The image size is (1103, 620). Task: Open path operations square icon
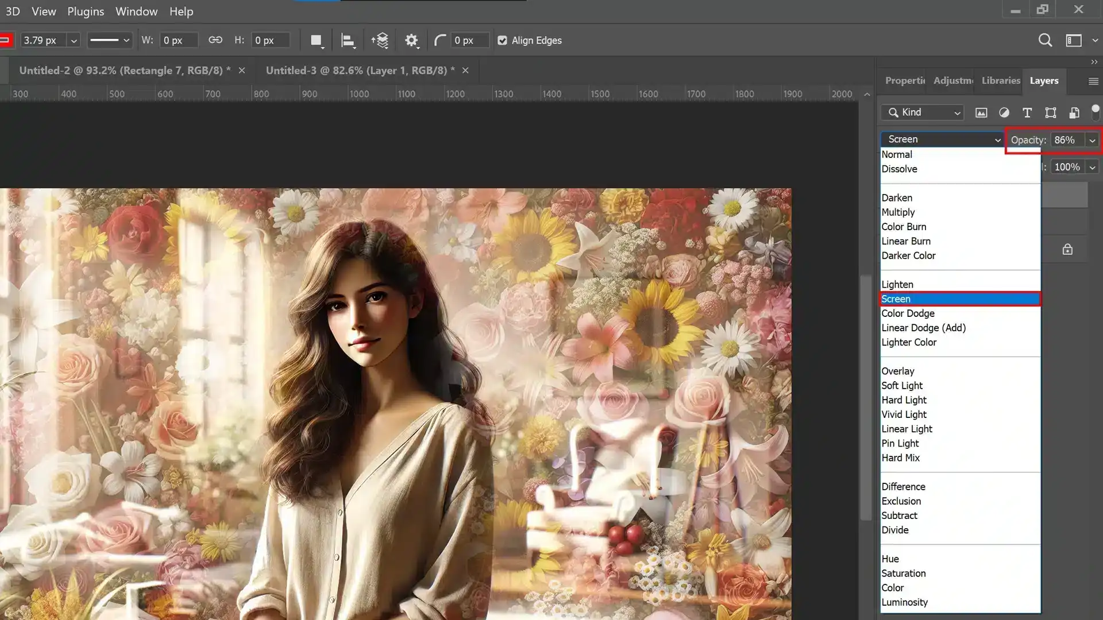(x=317, y=40)
